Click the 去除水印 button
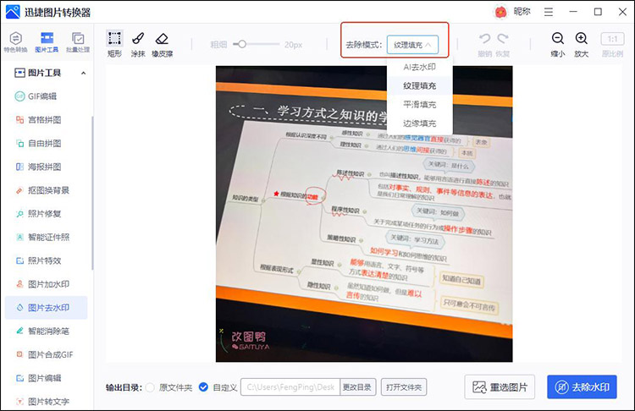The height and width of the screenshot is (411, 635). [x=582, y=387]
